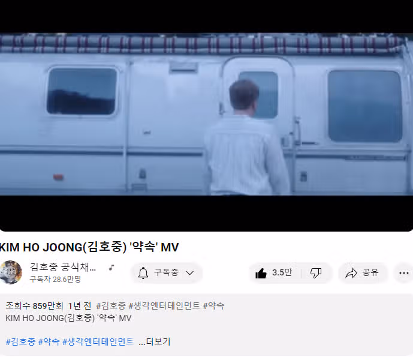
Task: Click the blue #약속 hashtag
Action: click(x=49, y=342)
